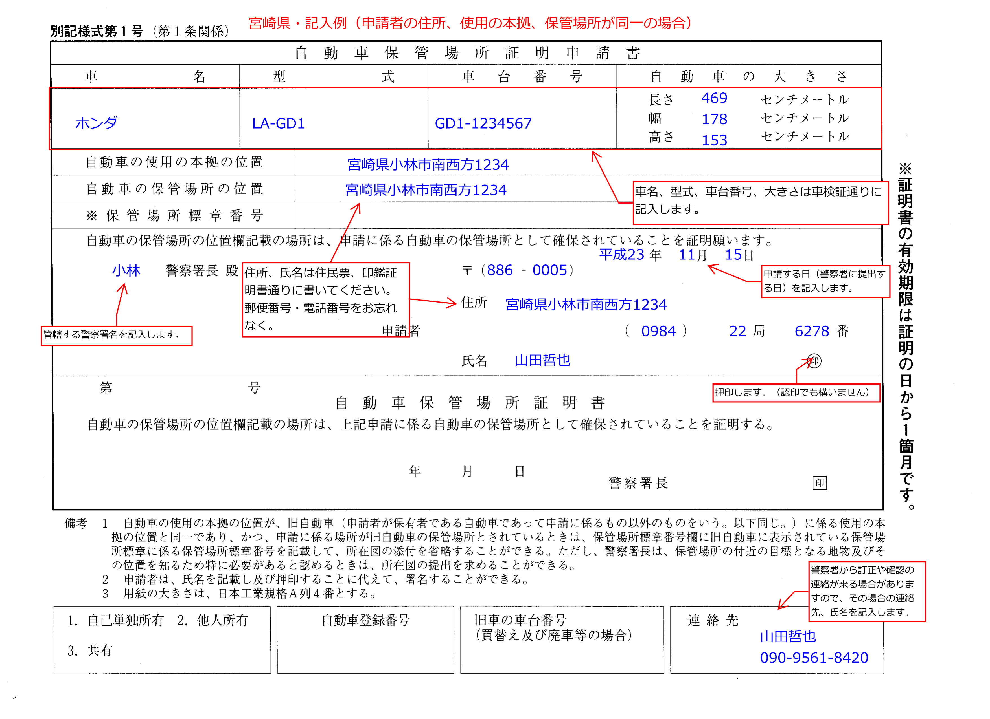Click the contact name in the 連絡先 box
The height and width of the screenshot is (719, 990).
coord(788,637)
